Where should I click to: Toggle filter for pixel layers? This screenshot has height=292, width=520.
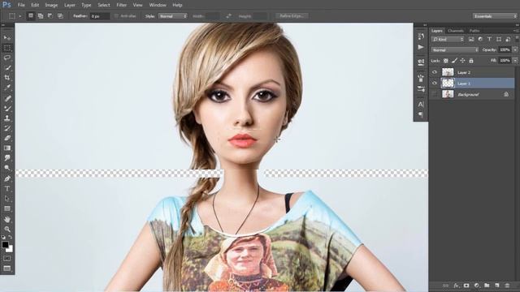471,39
